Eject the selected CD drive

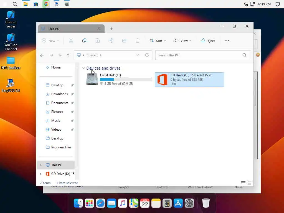(208, 40)
